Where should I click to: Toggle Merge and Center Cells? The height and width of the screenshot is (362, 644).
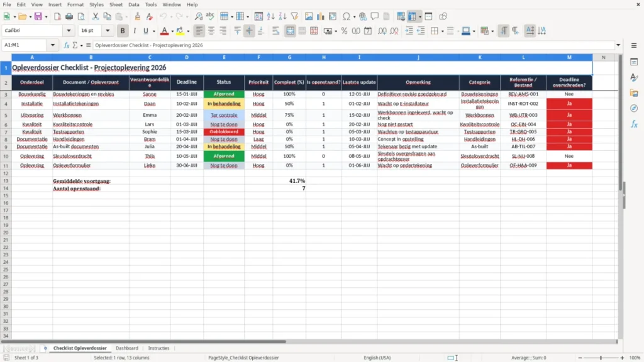pos(290,31)
